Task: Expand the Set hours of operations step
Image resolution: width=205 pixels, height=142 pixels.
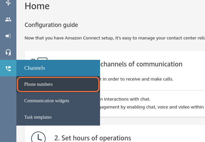Action: tap(93, 138)
